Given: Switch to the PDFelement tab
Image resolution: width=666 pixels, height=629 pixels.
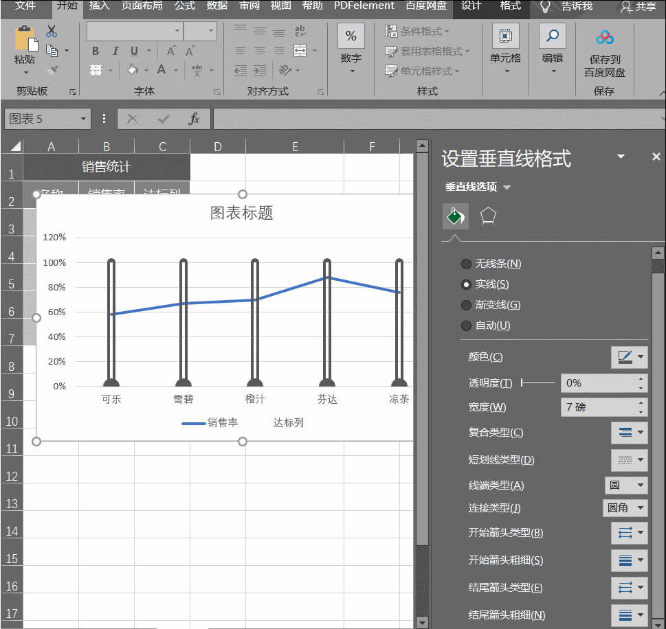Looking at the screenshot, I should pos(364,6).
